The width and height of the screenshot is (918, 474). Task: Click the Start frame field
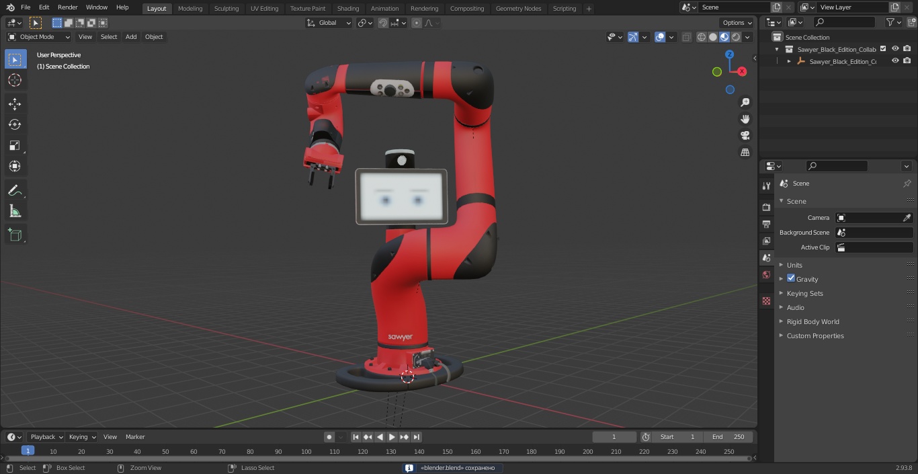pyautogui.click(x=677, y=437)
